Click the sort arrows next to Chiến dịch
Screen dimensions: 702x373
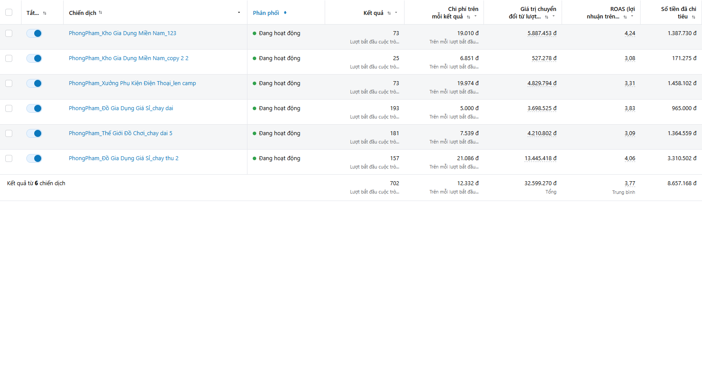point(100,13)
